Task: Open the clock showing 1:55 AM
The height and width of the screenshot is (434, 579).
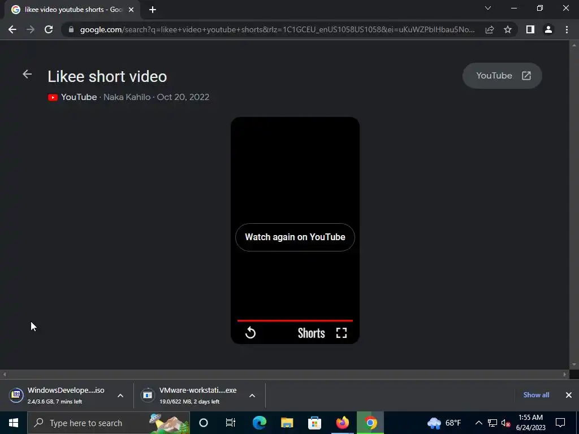Action: click(x=530, y=423)
